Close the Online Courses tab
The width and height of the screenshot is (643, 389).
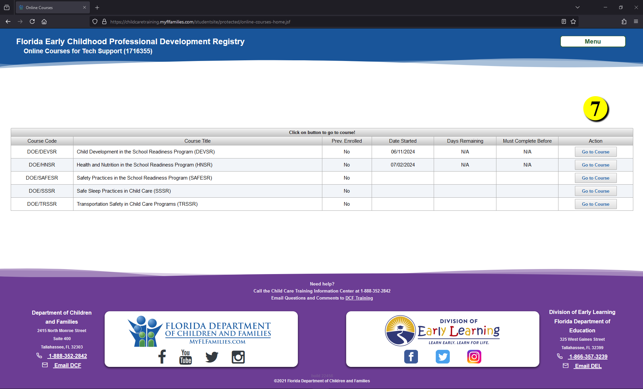85,7
